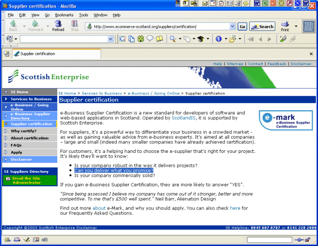Open new task icon in Office bar

point(221,3)
